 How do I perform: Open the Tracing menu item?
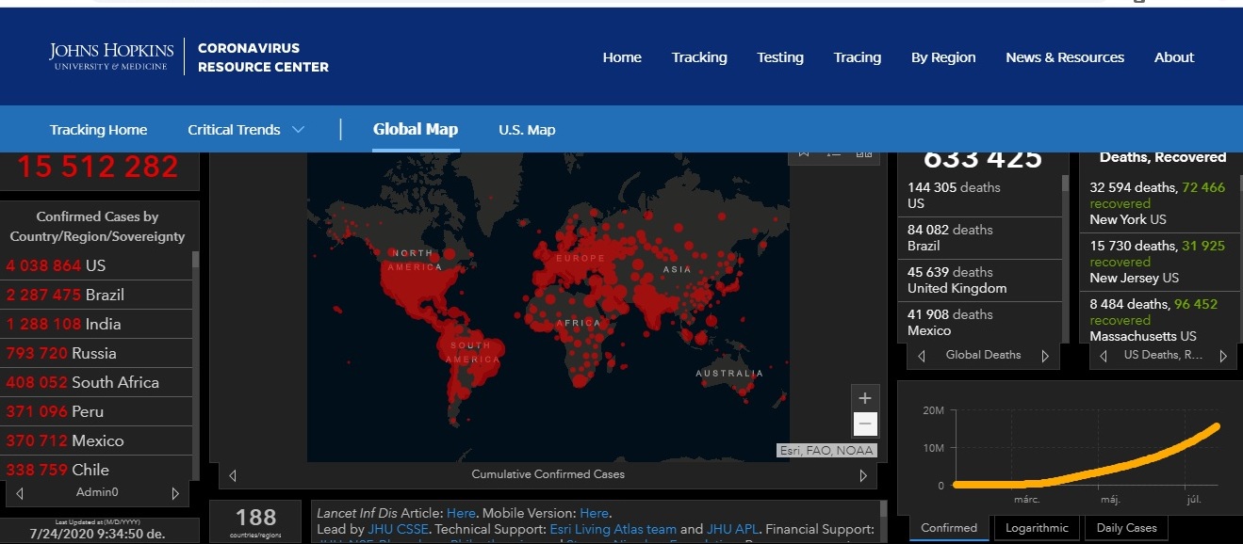pyautogui.click(x=858, y=57)
